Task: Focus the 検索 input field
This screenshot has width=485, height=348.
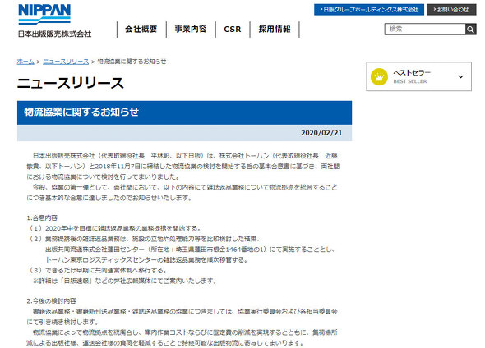Action: pyautogui.click(x=425, y=30)
